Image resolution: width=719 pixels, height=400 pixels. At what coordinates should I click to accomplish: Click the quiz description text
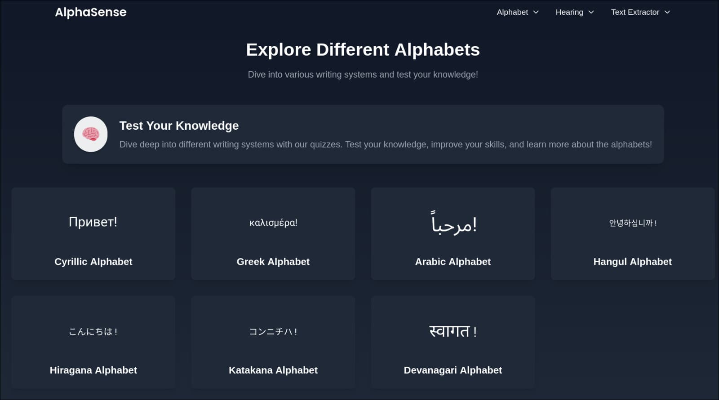(386, 145)
